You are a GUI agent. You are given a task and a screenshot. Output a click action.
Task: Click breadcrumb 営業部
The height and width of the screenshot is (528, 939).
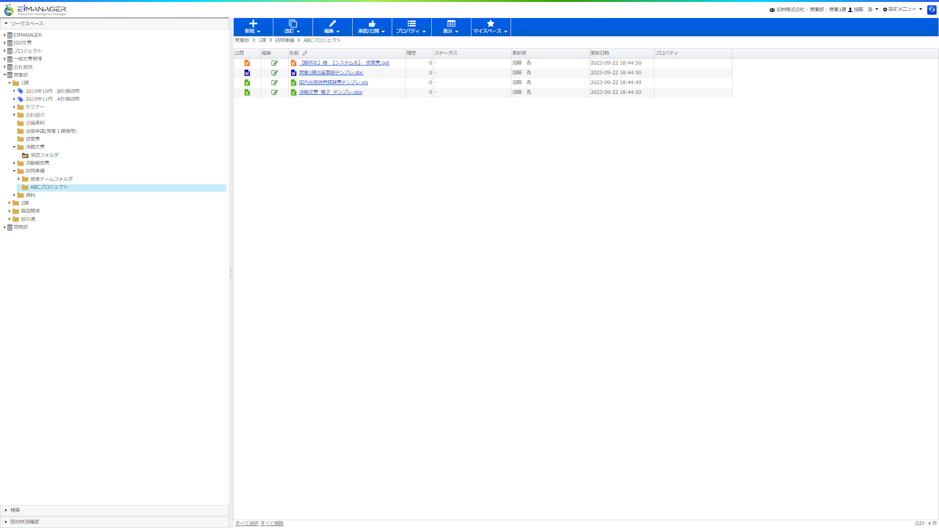tap(242, 41)
